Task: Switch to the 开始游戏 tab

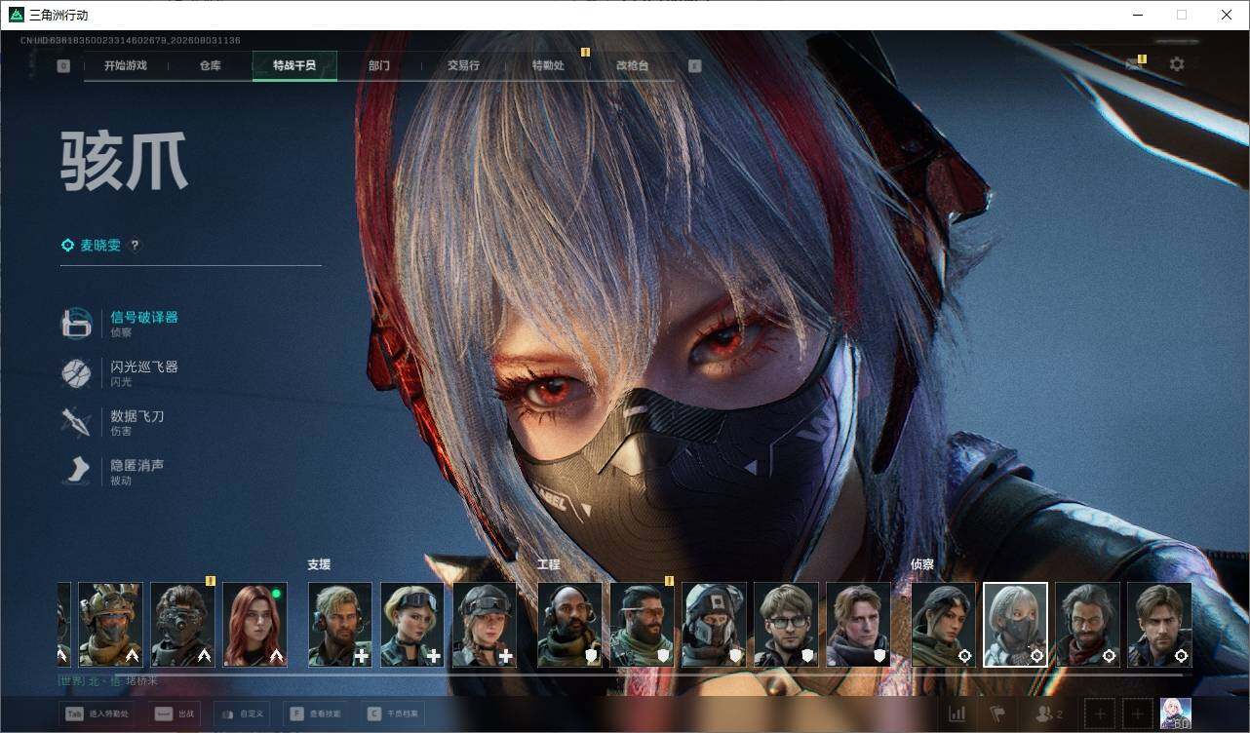Action: point(126,65)
